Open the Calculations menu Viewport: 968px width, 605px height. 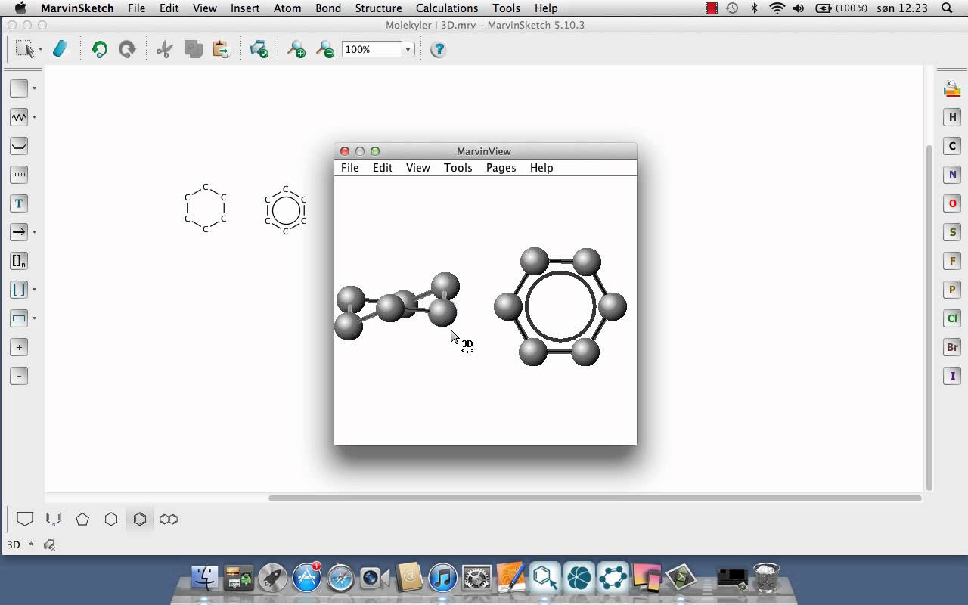[x=446, y=8]
